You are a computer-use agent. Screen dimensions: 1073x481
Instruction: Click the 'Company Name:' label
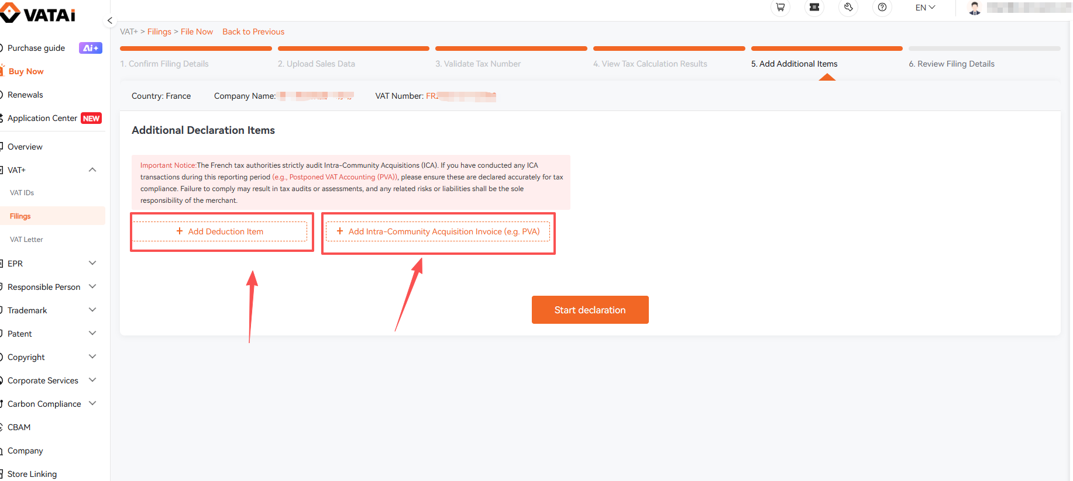(245, 96)
